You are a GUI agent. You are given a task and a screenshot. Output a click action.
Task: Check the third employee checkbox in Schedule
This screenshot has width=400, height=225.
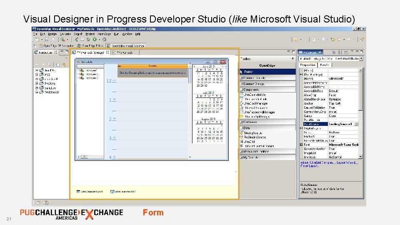pos(79,78)
